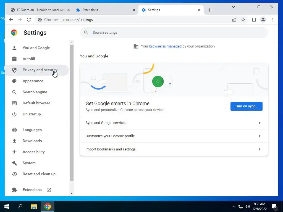This screenshot has height=212, width=283.
Task: Open a new tab with plus button
Action: coord(209,10)
